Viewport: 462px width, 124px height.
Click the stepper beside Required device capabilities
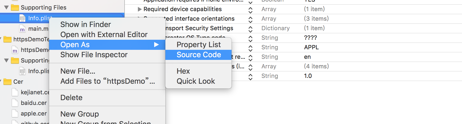(x=250, y=10)
